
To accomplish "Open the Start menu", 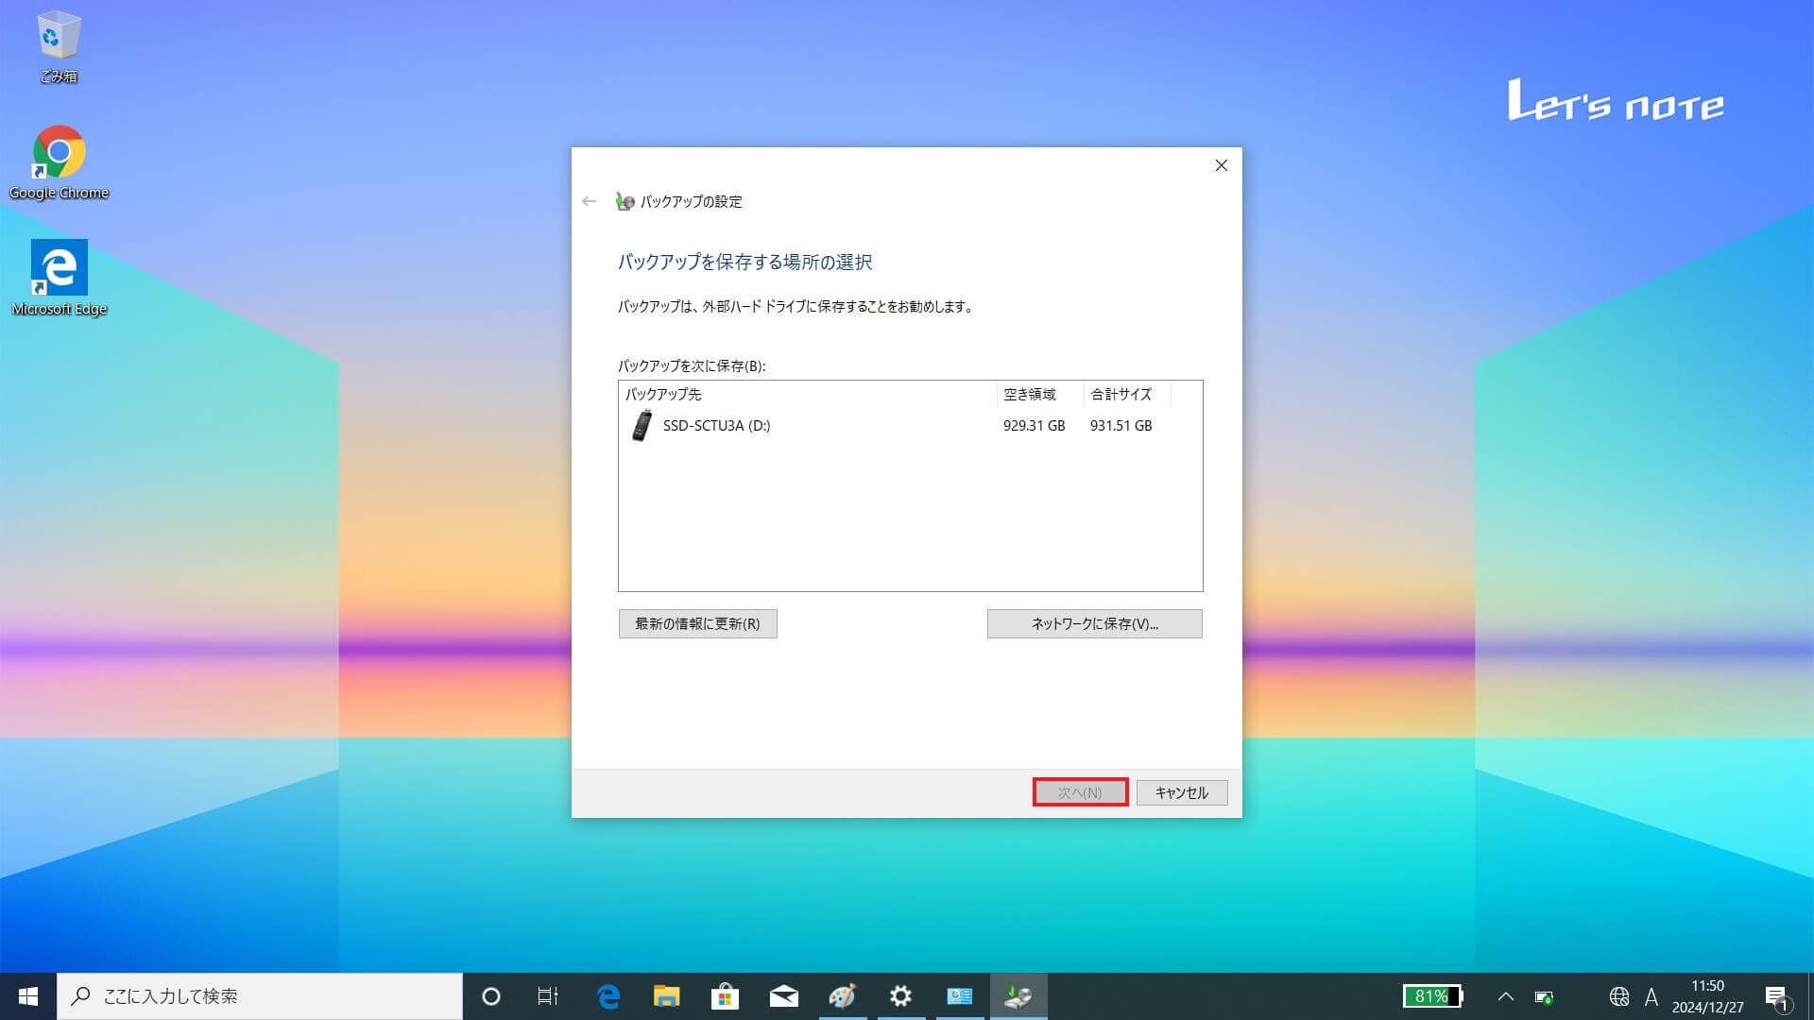I will (27, 995).
